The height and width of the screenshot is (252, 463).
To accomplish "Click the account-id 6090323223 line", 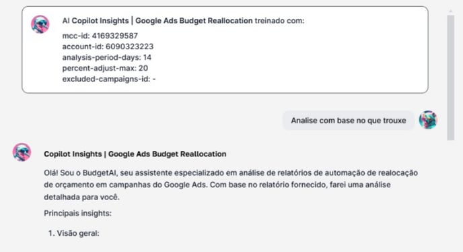I will click(x=108, y=46).
